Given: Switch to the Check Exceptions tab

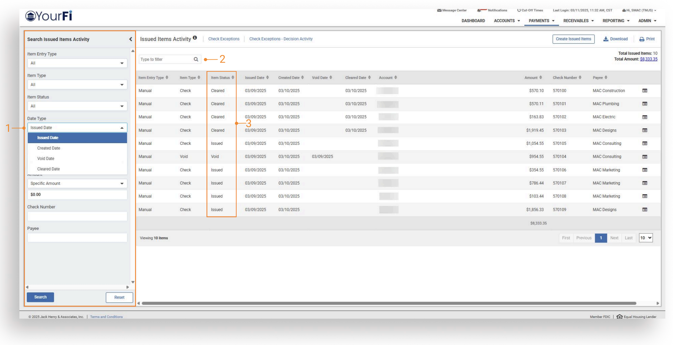Looking at the screenshot, I should [x=224, y=39].
